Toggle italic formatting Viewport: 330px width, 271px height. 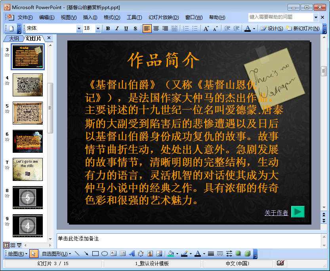point(117,29)
